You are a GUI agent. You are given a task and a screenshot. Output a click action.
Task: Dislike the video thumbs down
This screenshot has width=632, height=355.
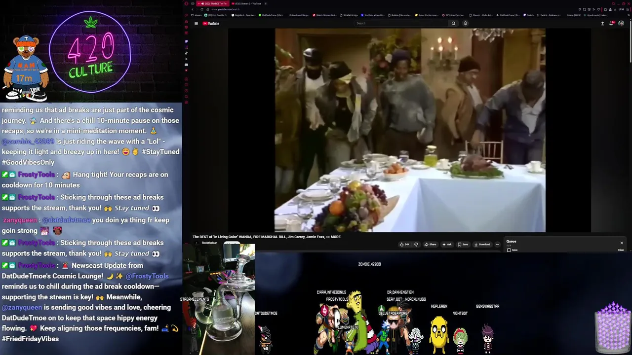(x=416, y=244)
